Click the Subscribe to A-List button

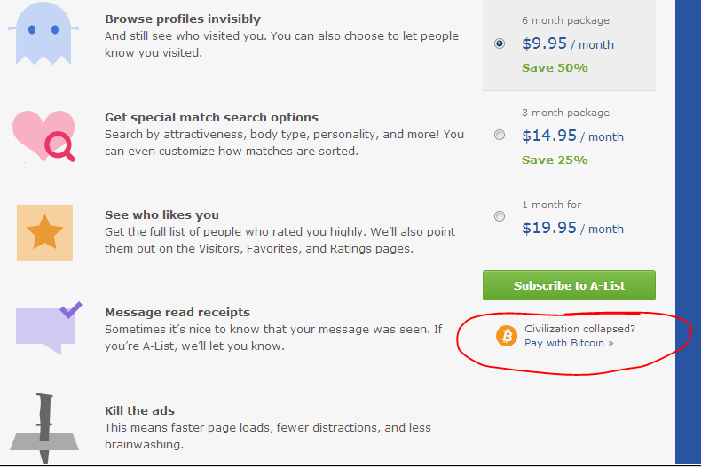pos(569,285)
